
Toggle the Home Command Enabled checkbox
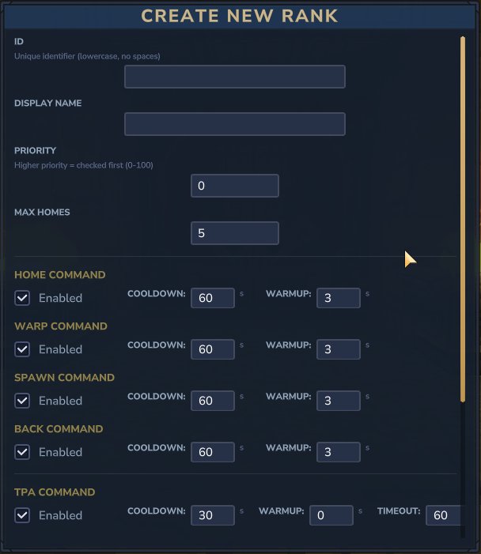click(x=22, y=298)
